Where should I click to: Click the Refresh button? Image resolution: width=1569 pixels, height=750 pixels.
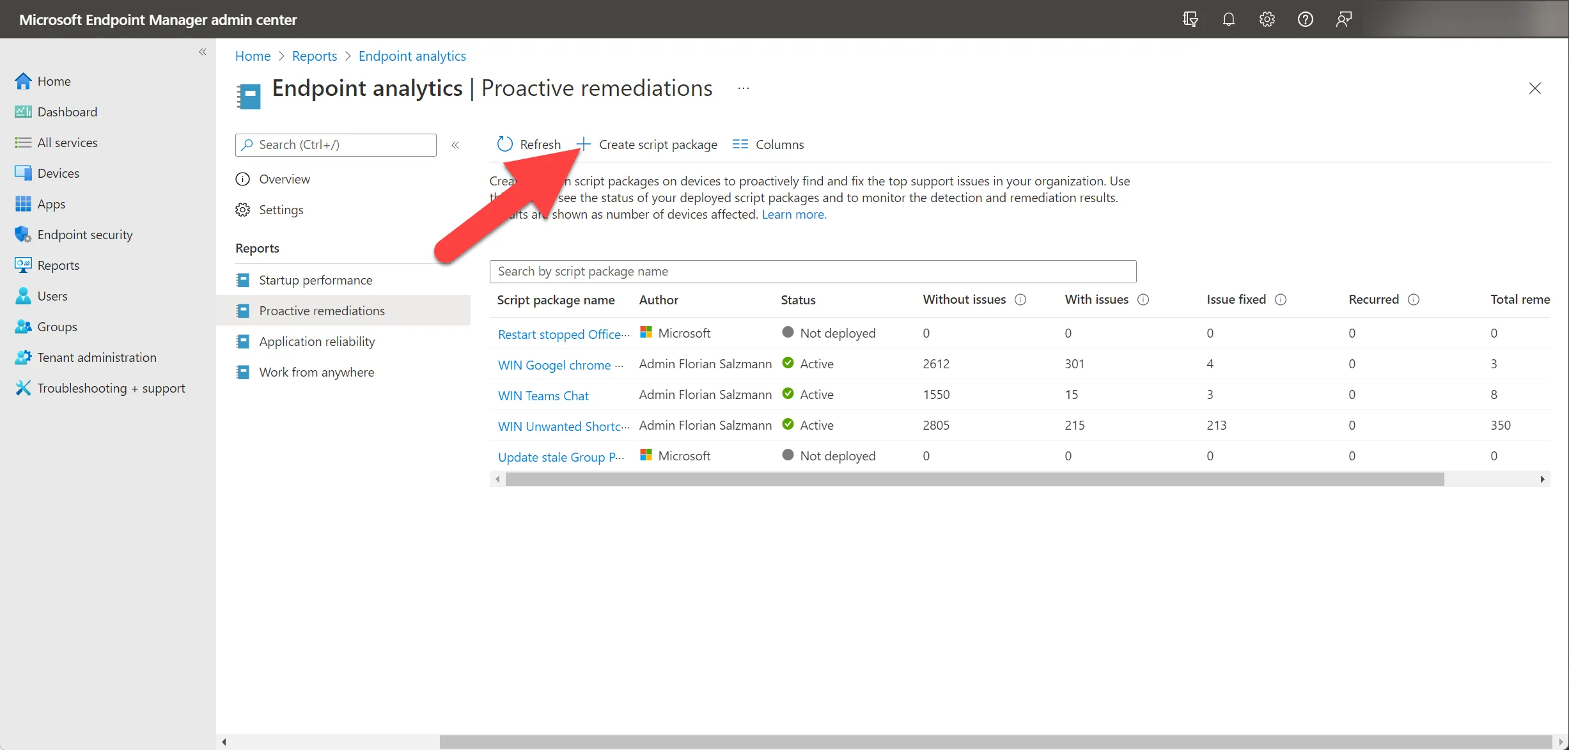pos(529,145)
